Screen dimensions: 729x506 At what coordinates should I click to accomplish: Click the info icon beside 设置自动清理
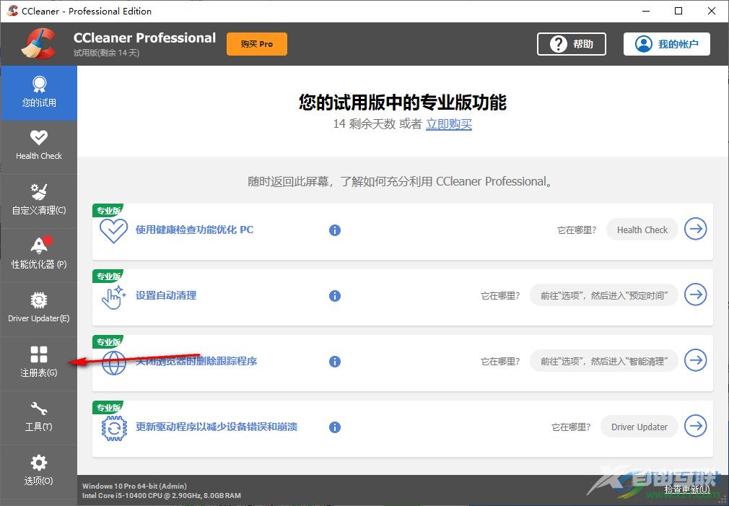pyautogui.click(x=334, y=295)
